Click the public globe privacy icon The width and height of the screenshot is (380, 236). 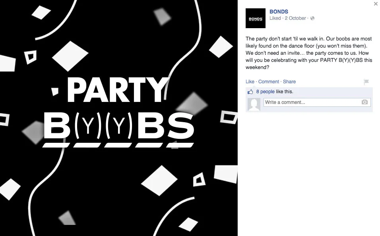coord(312,18)
